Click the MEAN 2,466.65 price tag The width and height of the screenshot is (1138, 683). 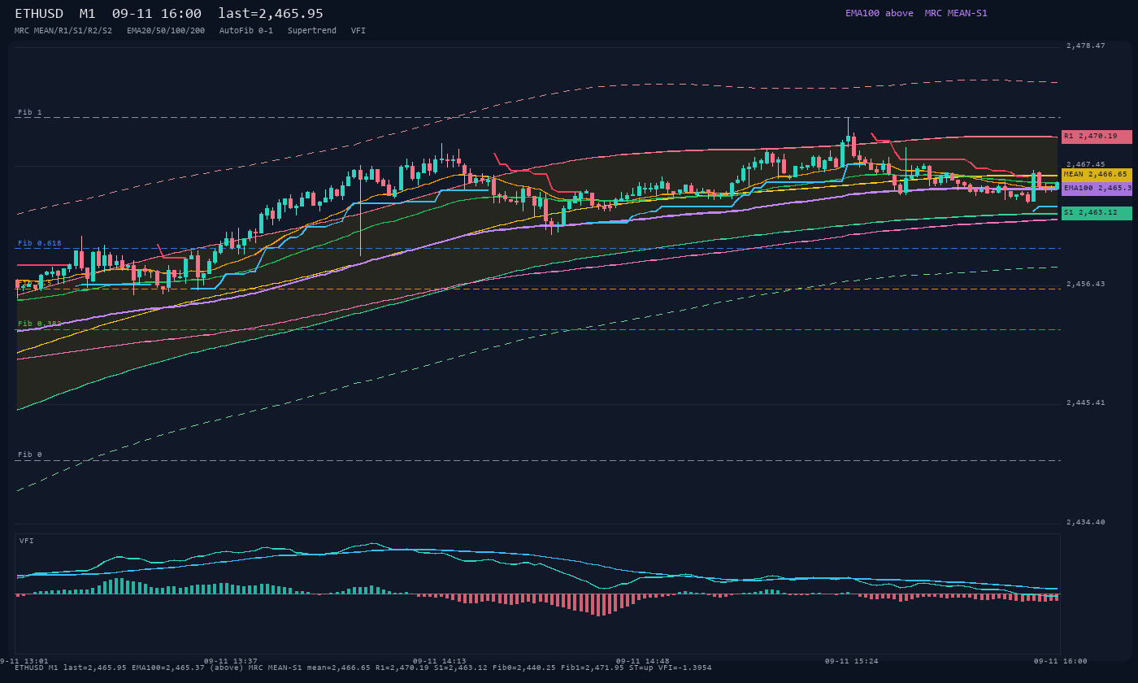point(1097,175)
